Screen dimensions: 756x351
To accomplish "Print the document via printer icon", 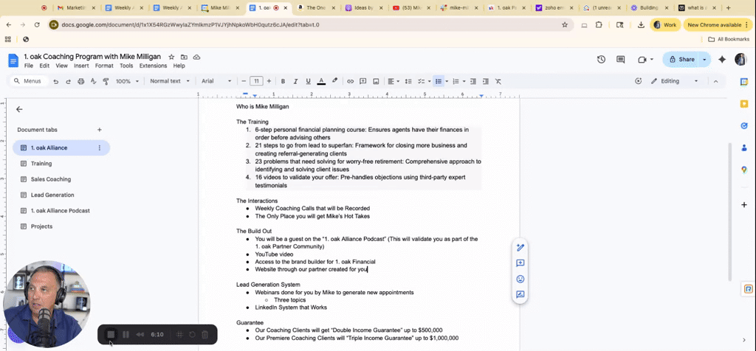I will pos(81,81).
